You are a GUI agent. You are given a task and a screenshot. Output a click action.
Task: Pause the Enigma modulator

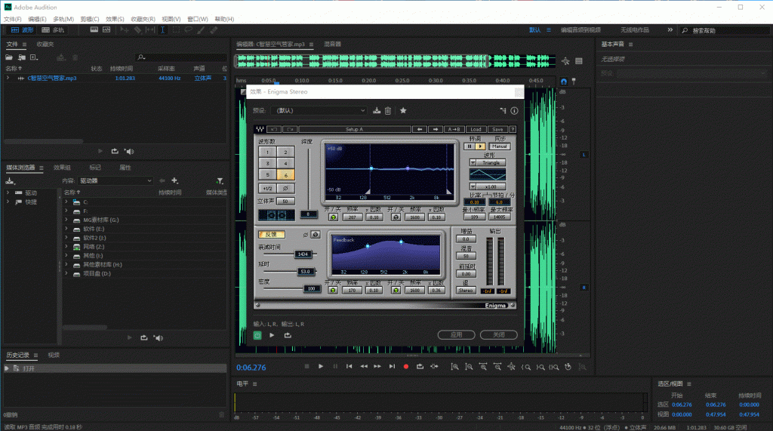pos(470,146)
